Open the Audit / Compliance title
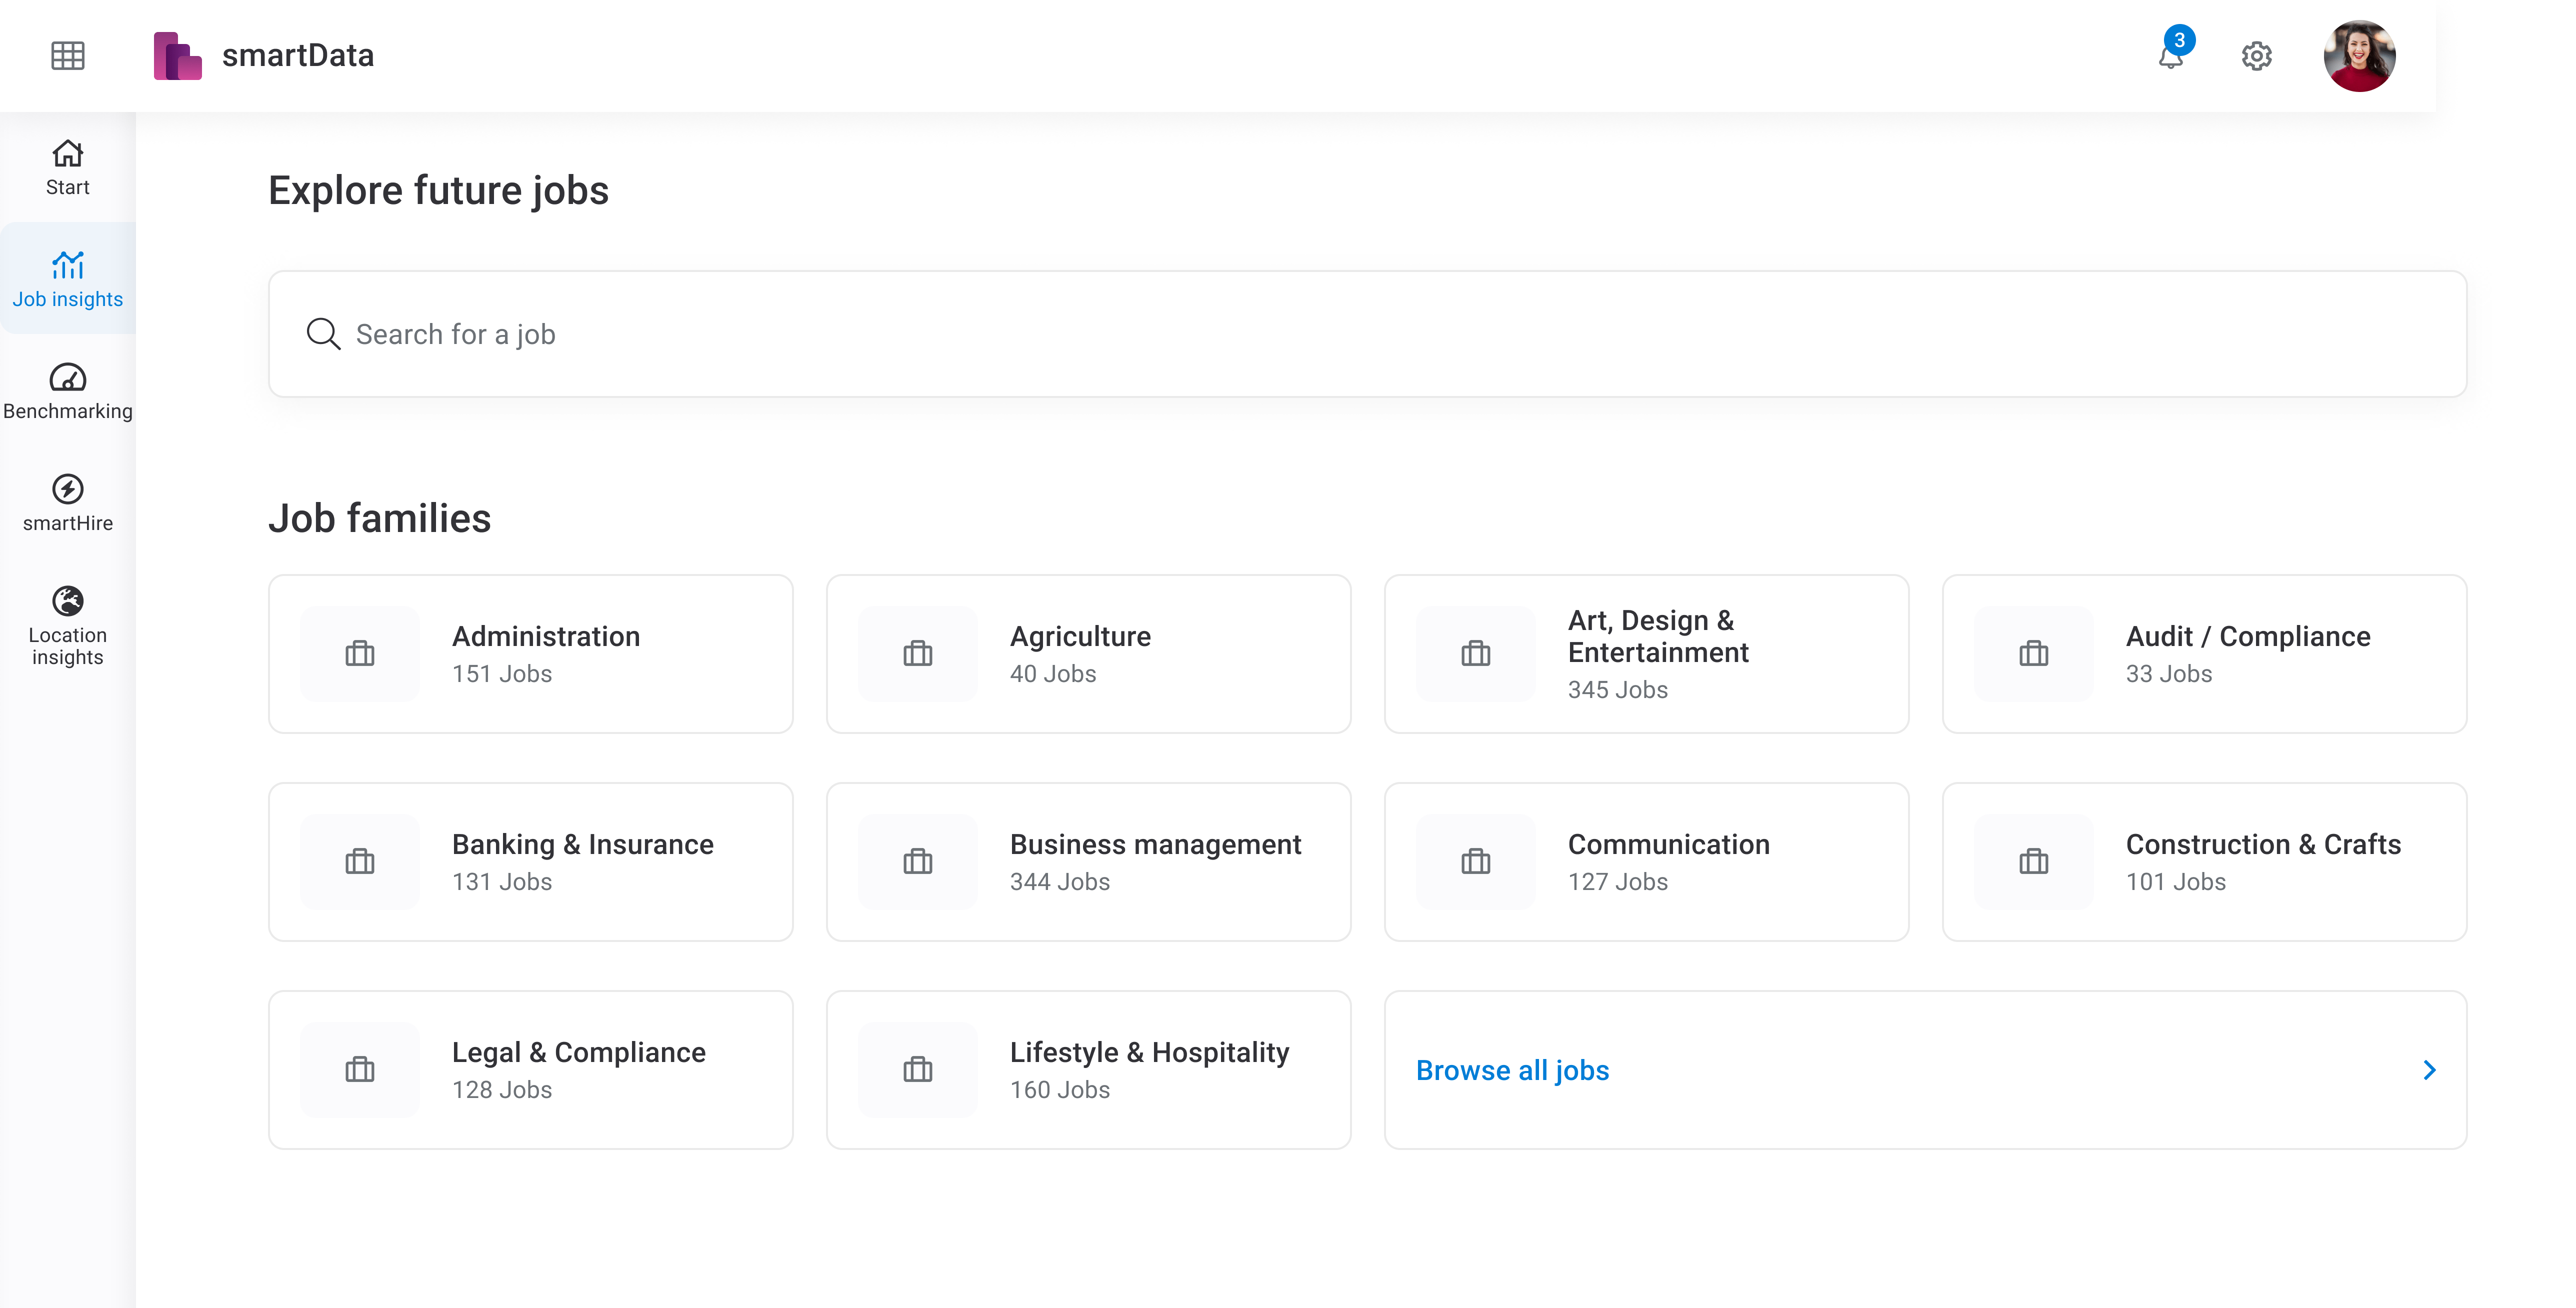 click(2248, 636)
